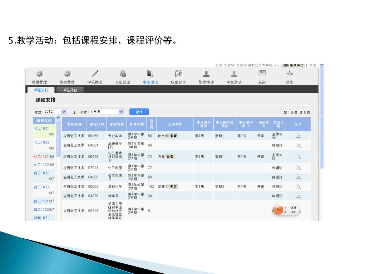View details icon for course 07013
Screen dimensions: 366x274
pos(298,168)
